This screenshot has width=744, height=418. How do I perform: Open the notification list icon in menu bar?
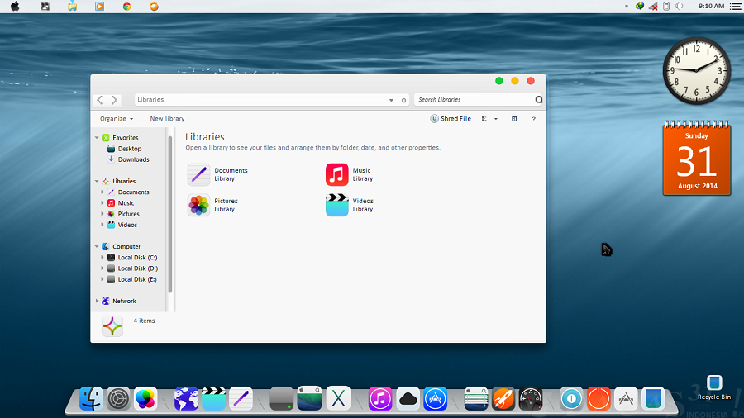tap(736, 6)
